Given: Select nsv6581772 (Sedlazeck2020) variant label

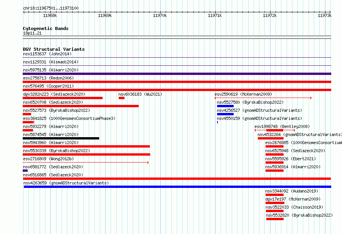Looking at the screenshot, I should click(x=53, y=167).
